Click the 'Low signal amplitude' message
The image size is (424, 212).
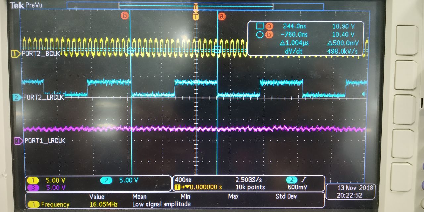(x=162, y=204)
